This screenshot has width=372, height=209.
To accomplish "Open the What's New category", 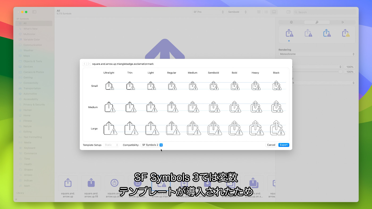I will [x=34, y=29].
